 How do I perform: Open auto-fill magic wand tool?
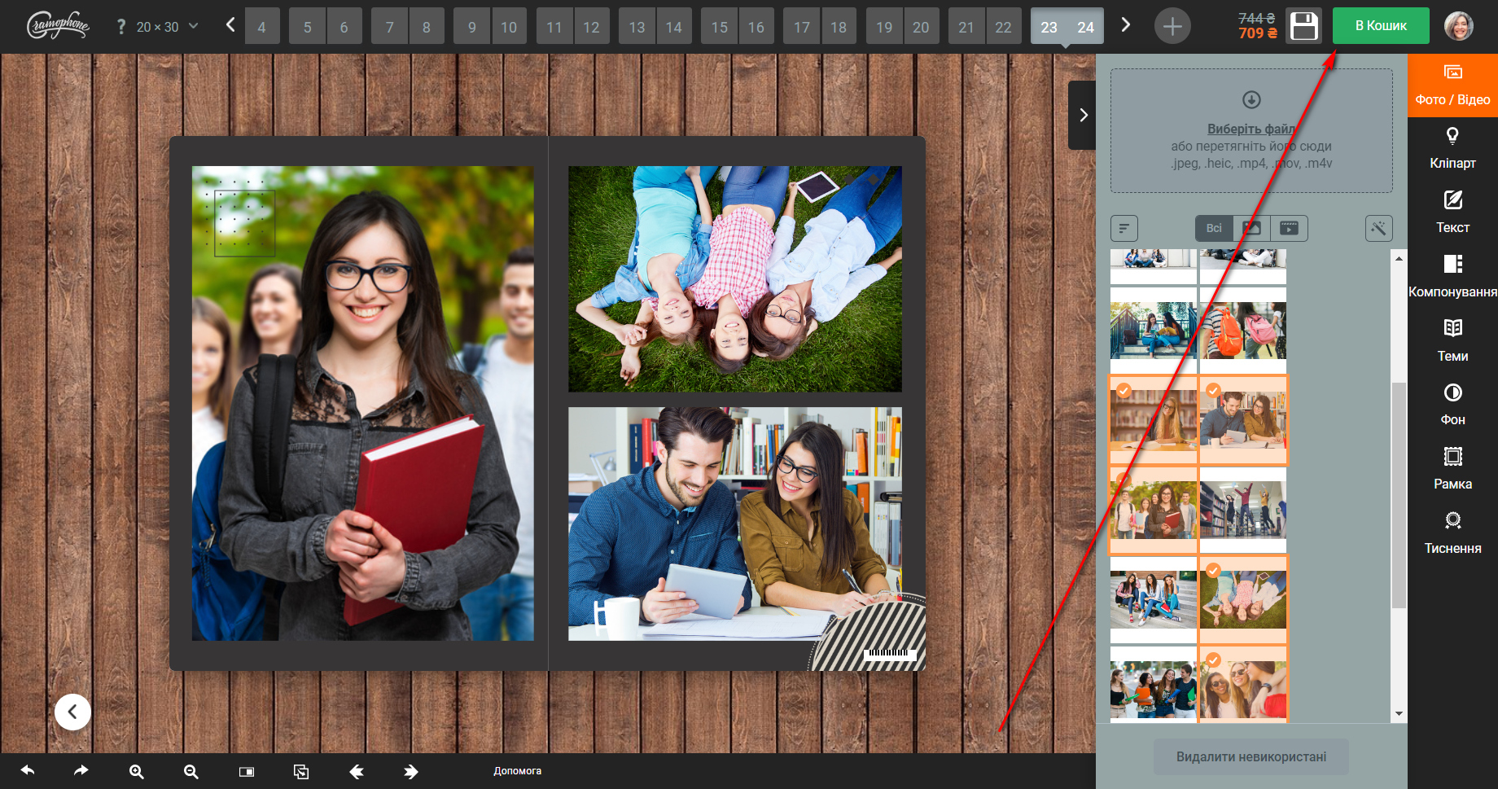[1378, 228]
